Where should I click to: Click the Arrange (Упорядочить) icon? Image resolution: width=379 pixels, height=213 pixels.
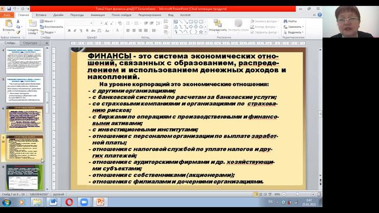(217, 24)
